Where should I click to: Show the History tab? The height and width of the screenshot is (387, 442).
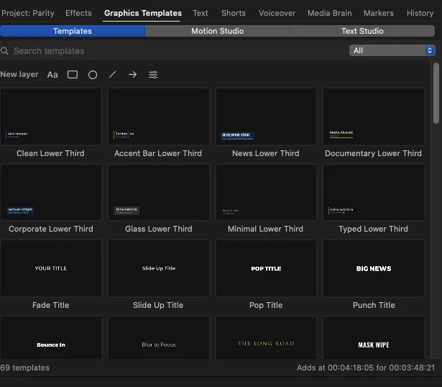point(420,13)
